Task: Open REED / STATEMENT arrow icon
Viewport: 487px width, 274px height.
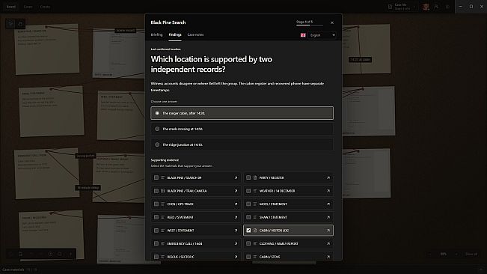Action: coord(236,217)
